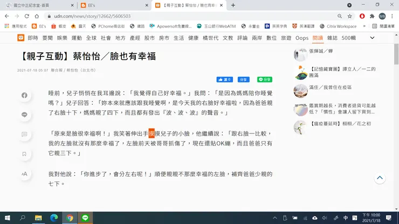399x224 pixels.
Task: Reload the page
Action: pos(27,16)
